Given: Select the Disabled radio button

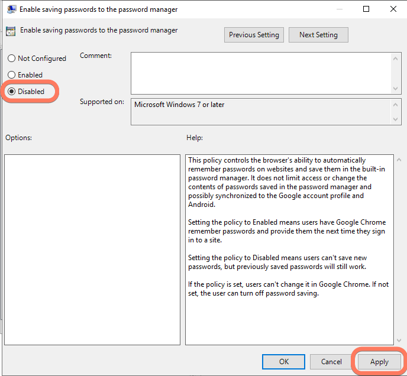Looking at the screenshot, I should (11, 92).
